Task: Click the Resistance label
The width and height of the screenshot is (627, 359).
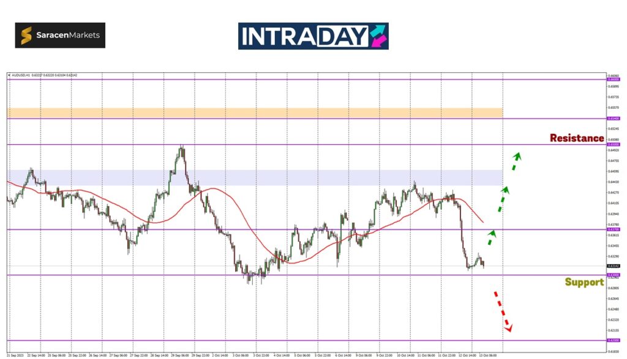Action: coord(576,138)
